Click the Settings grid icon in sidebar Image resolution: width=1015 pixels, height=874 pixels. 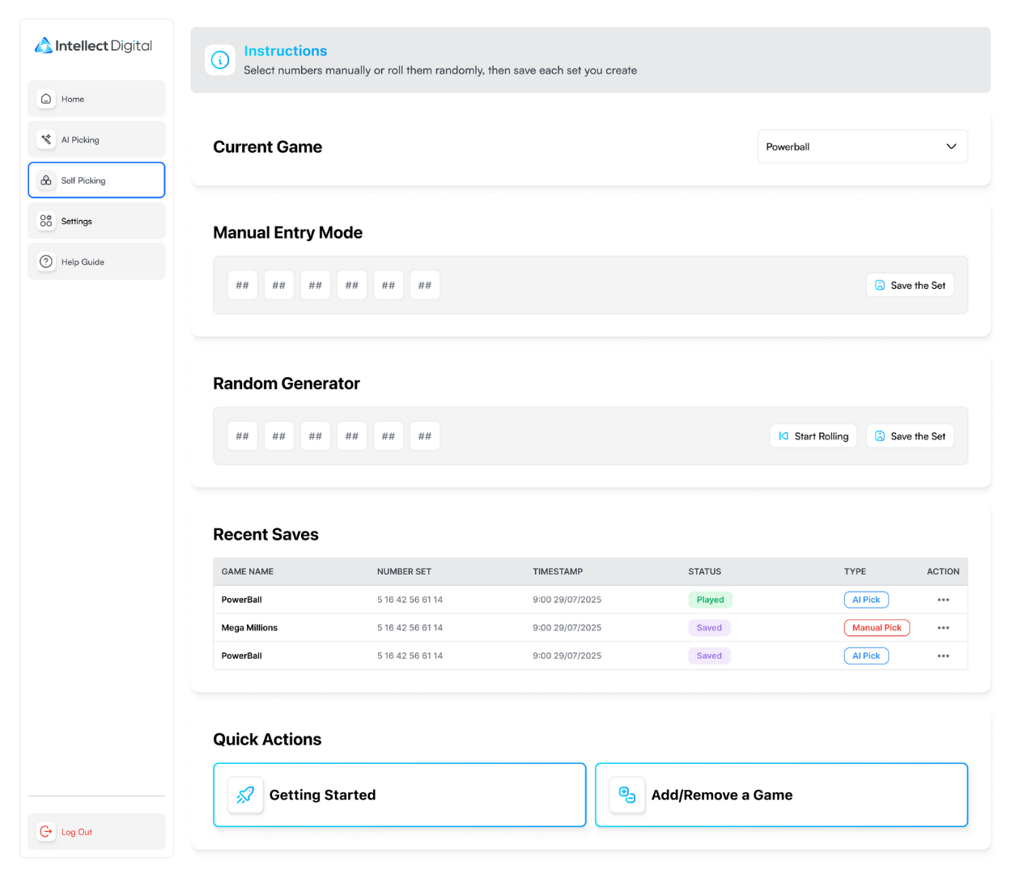coord(46,221)
